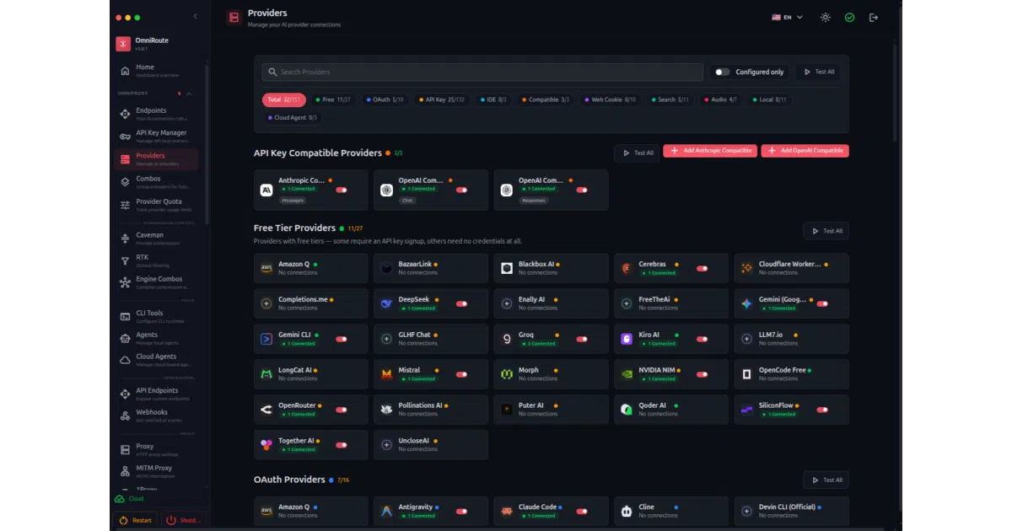This screenshot has height=531, width=1012.
Task: Turn off the OpenRouter toggle
Action: point(342,410)
